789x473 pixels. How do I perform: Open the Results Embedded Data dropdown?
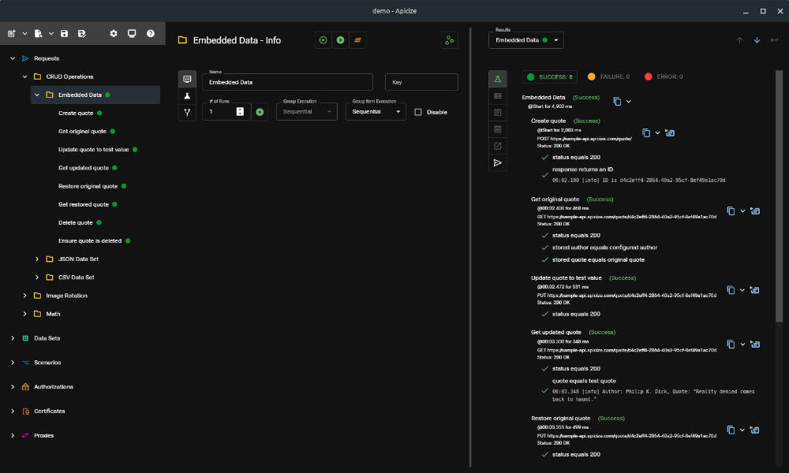tap(525, 40)
